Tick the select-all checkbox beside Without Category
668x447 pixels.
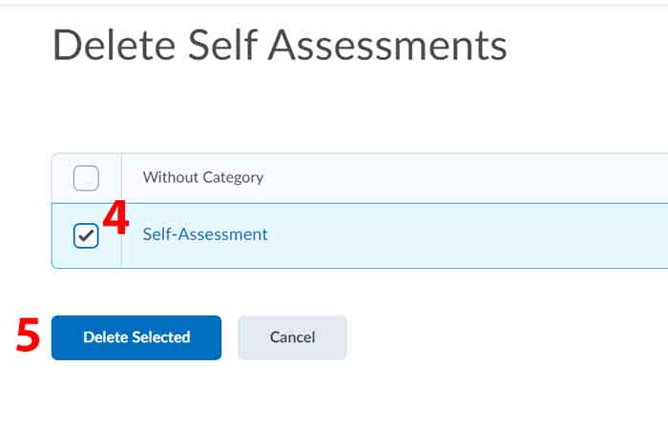[86, 177]
